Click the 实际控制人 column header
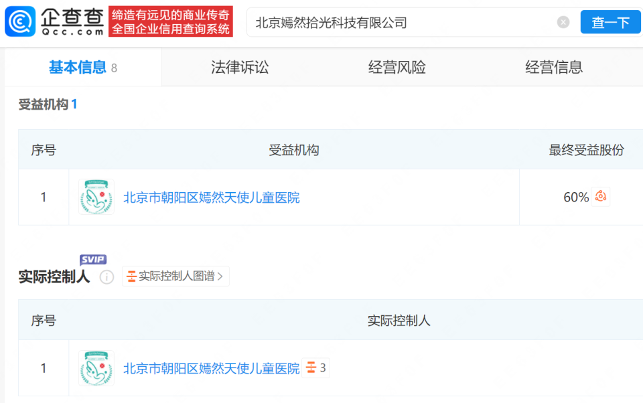This screenshot has width=643, height=403. tap(399, 321)
